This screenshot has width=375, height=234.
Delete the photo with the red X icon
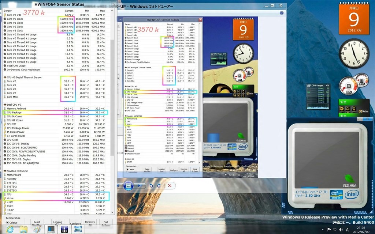(x=170, y=185)
